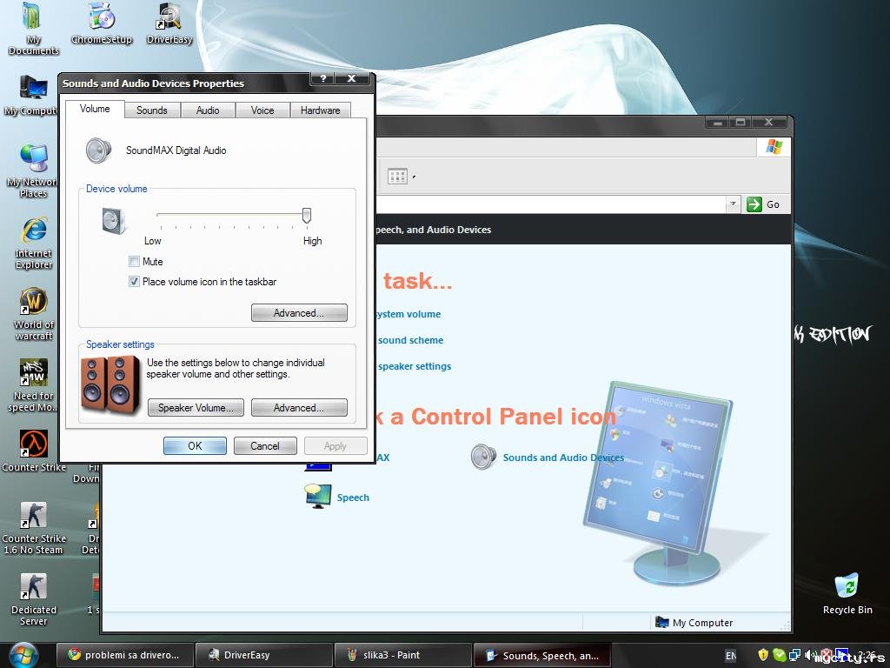
Task: Switch to problemi sa drivero Chrome taskbar button
Action: click(x=125, y=655)
